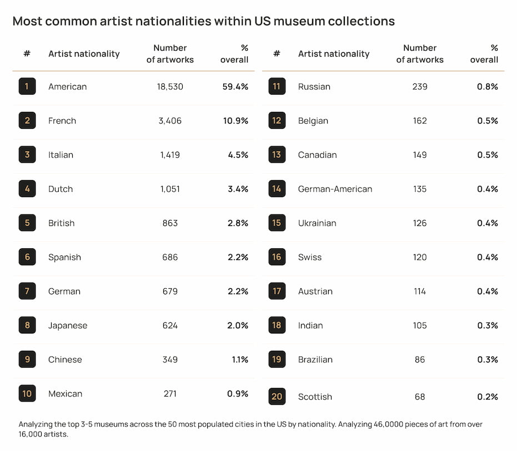
Task: Click the Canadian artworks count 149
Action: 420,155
